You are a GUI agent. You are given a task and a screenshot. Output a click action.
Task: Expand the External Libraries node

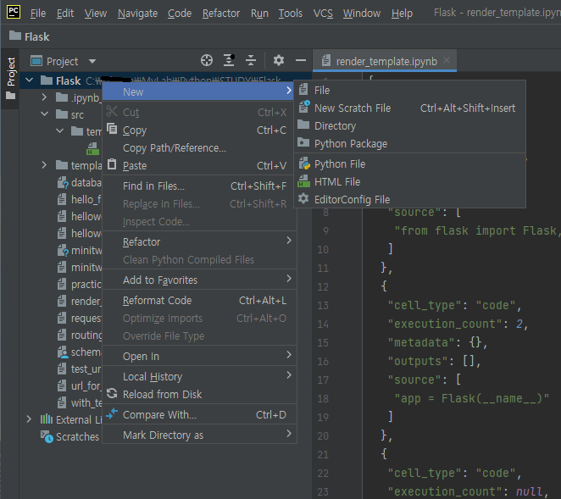(29, 419)
